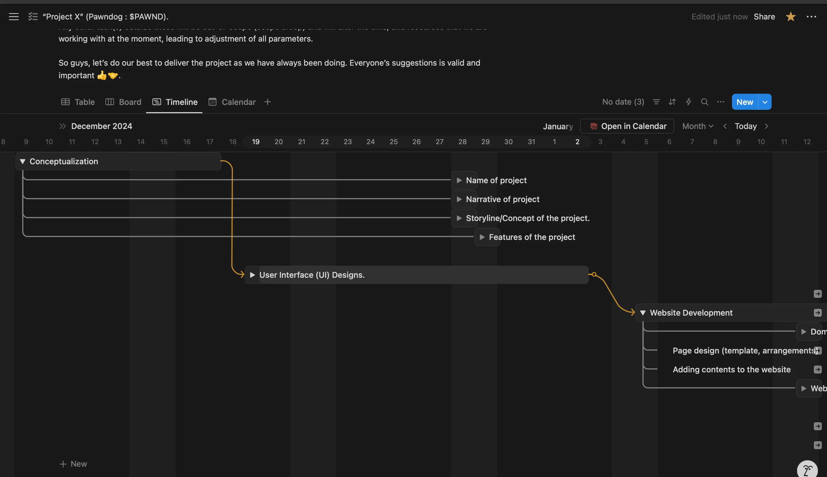Jump to Today on the timeline
This screenshot has height=477, width=827.
pyautogui.click(x=745, y=126)
